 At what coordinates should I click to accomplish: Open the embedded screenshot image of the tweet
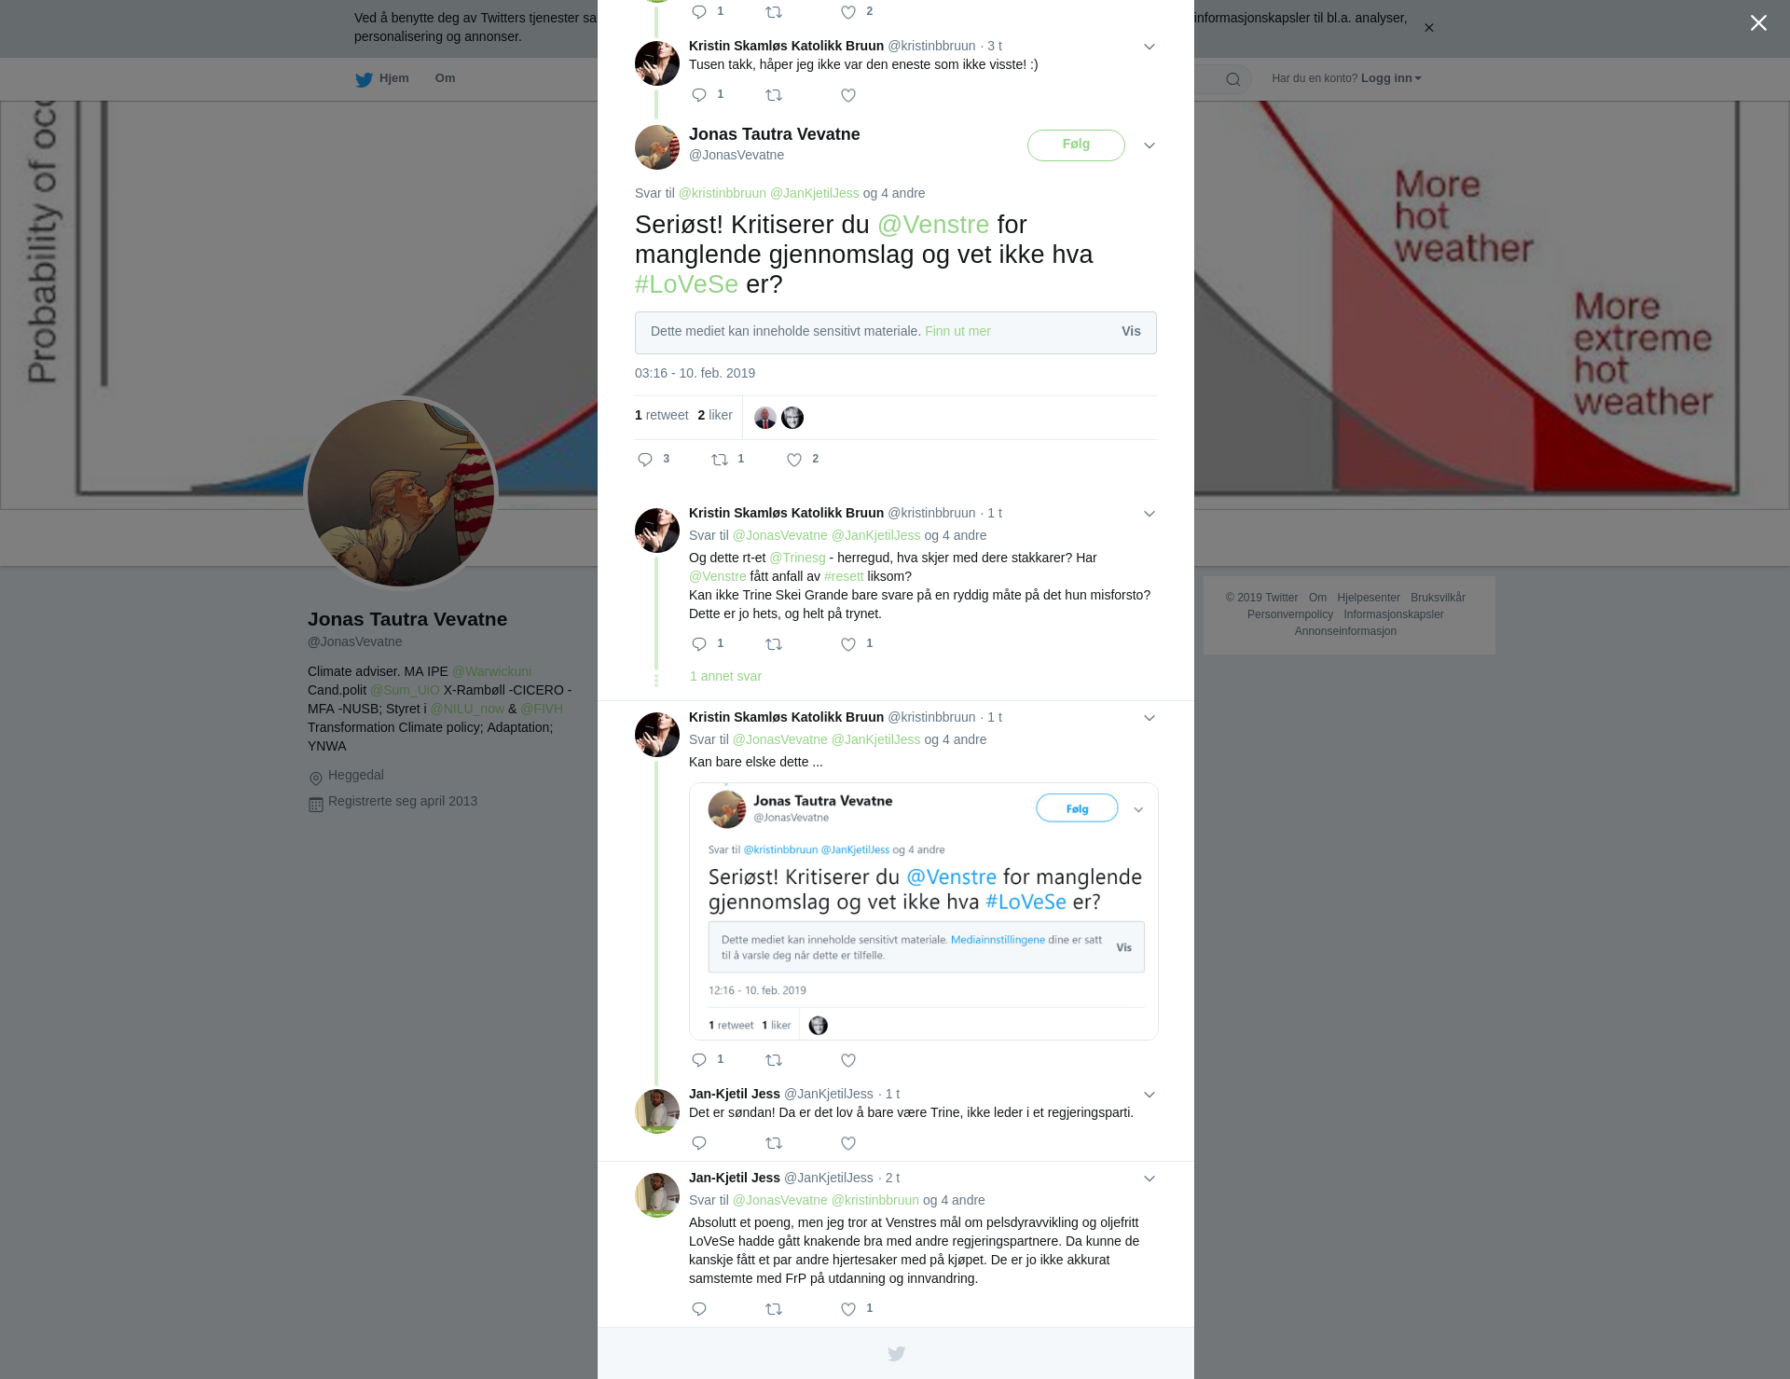(923, 911)
